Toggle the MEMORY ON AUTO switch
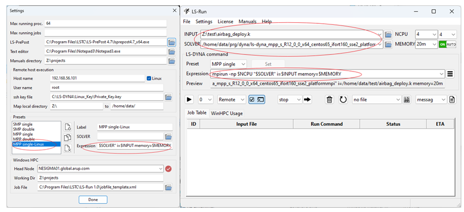This screenshot has width=464, height=212. (447, 44)
